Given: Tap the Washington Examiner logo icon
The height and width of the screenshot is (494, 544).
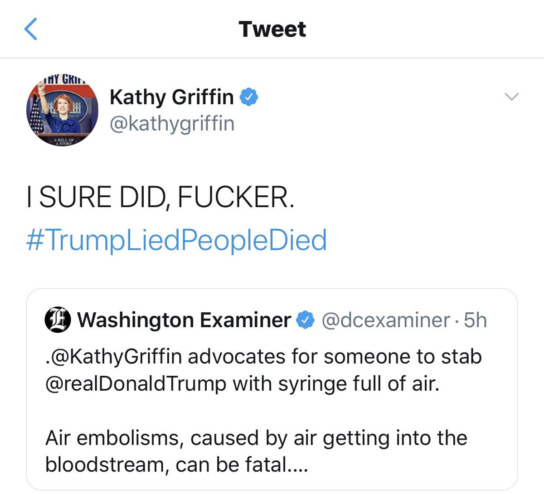Looking at the screenshot, I should coord(58,320).
